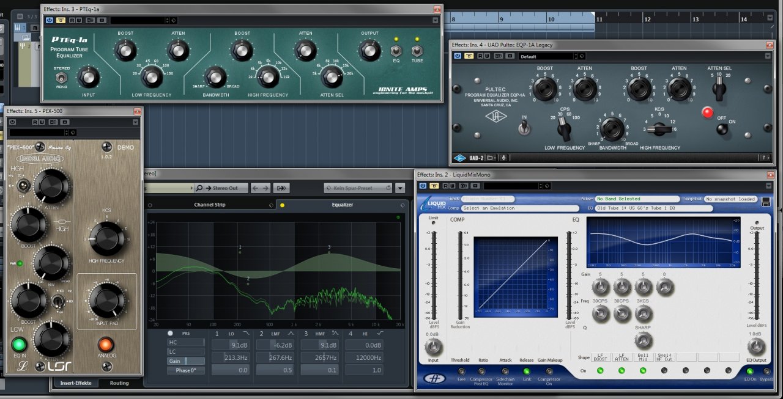Click the LiquidMix Input 0.0dB knob

click(433, 347)
